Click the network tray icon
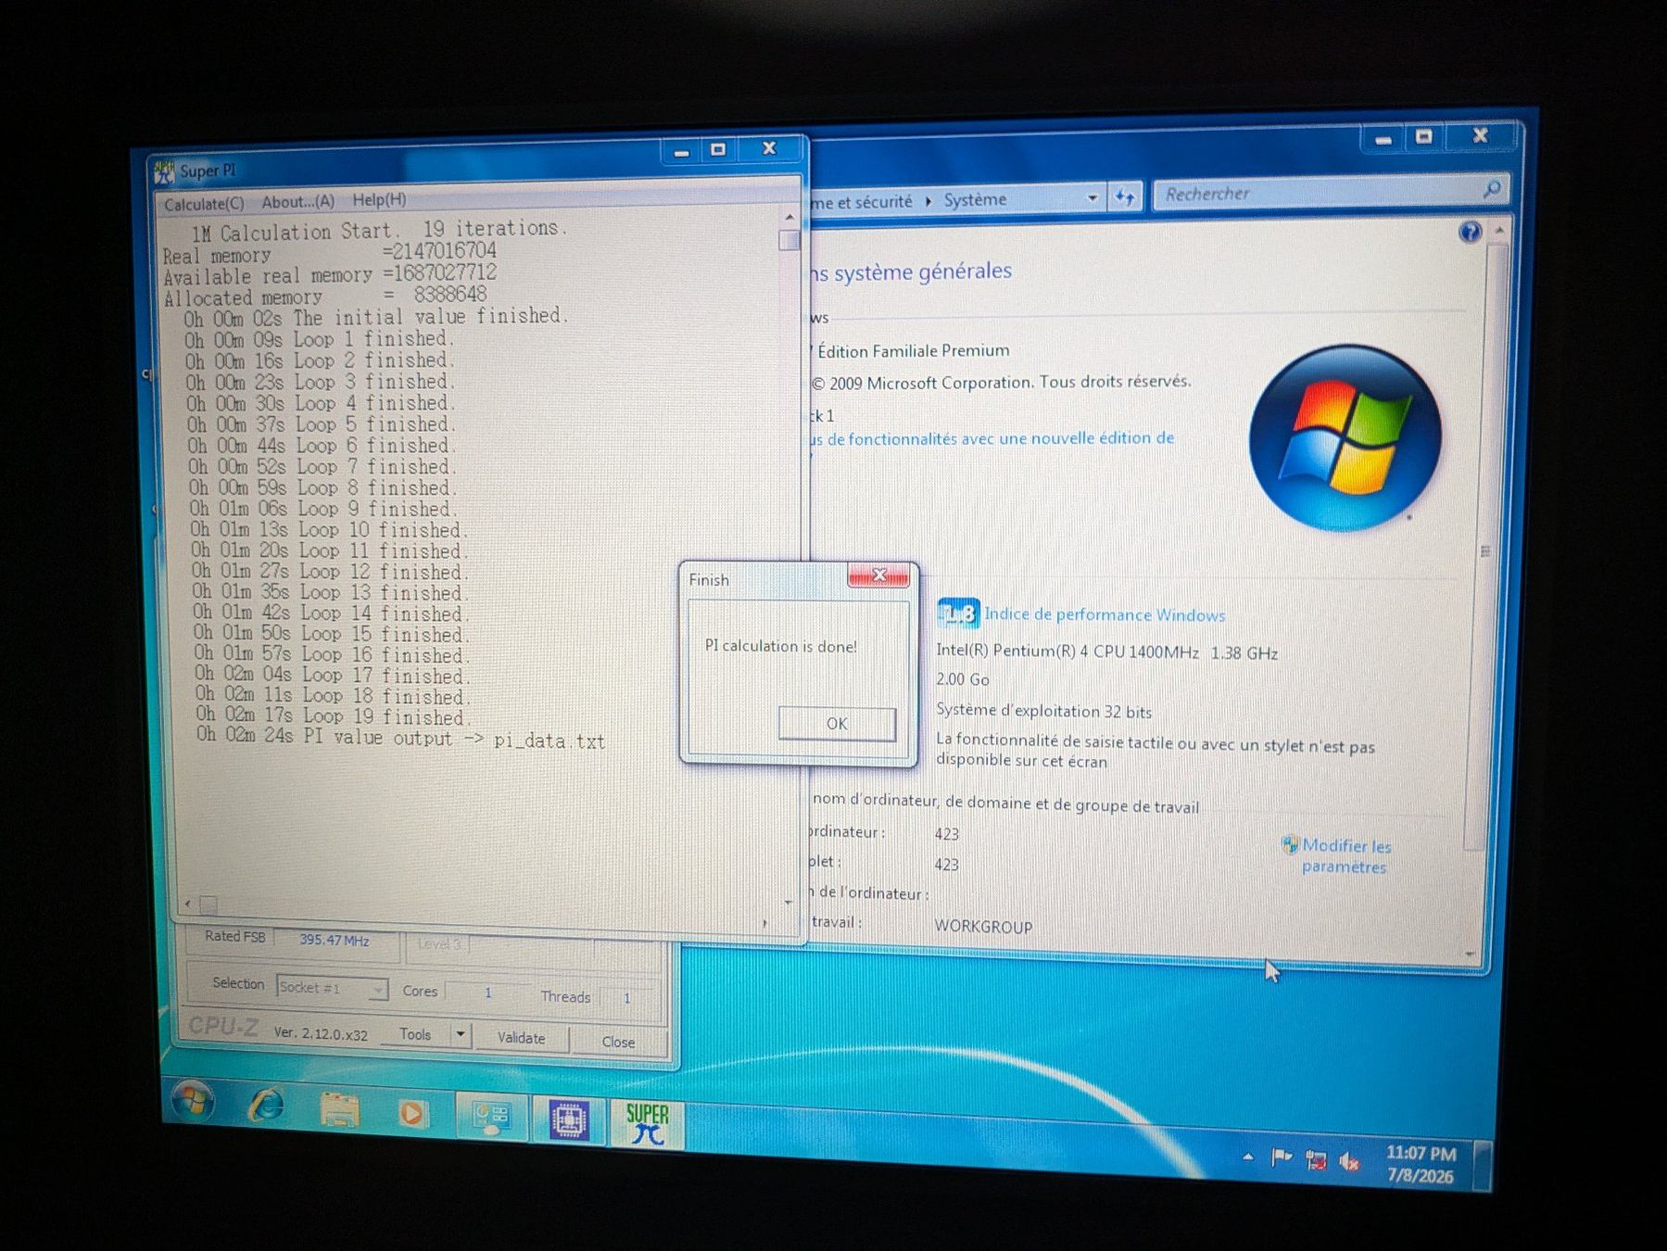1667x1251 pixels. click(1316, 1160)
